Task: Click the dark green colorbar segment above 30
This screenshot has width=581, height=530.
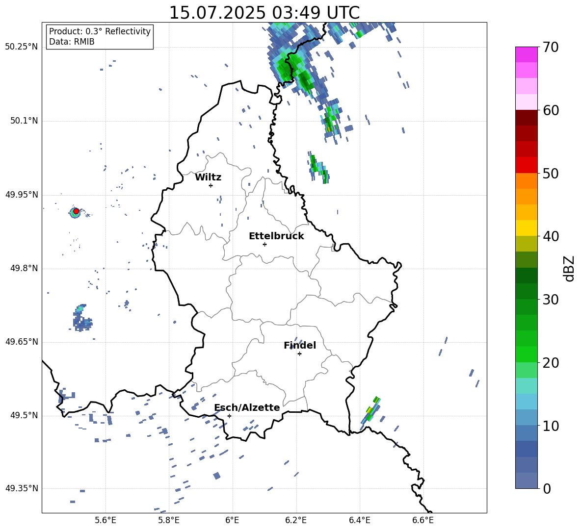Action: coord(526,291)
